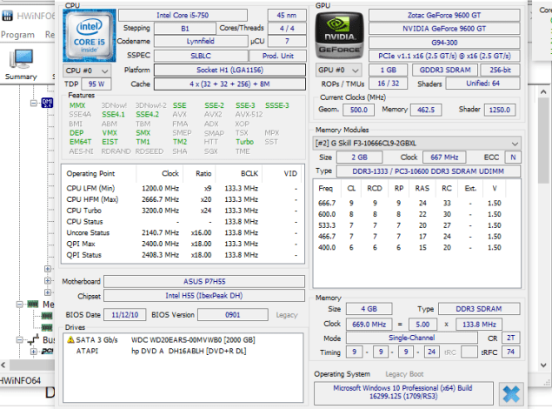Select the hp DVD ATAPI drive entry
The height and width of the screenshot is (409, 552).
click(183, 350)
